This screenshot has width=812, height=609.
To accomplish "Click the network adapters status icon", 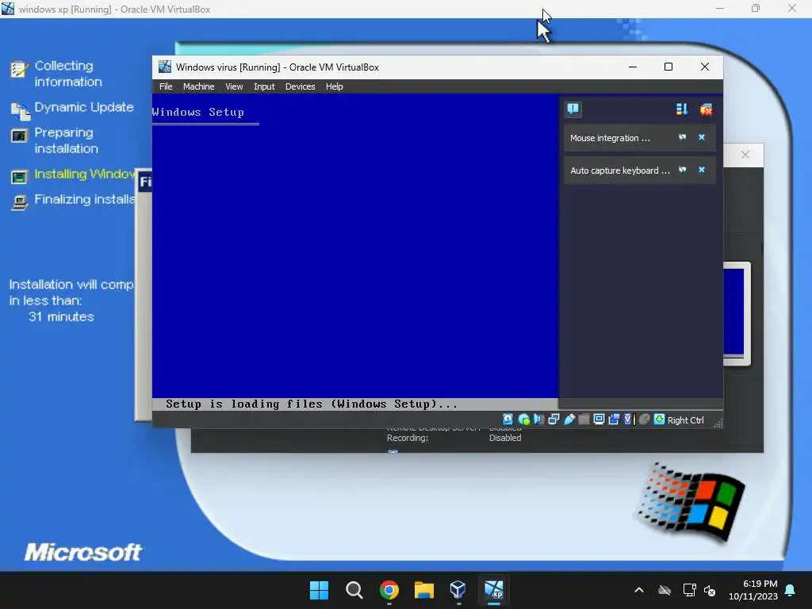I will click(553, 419).
